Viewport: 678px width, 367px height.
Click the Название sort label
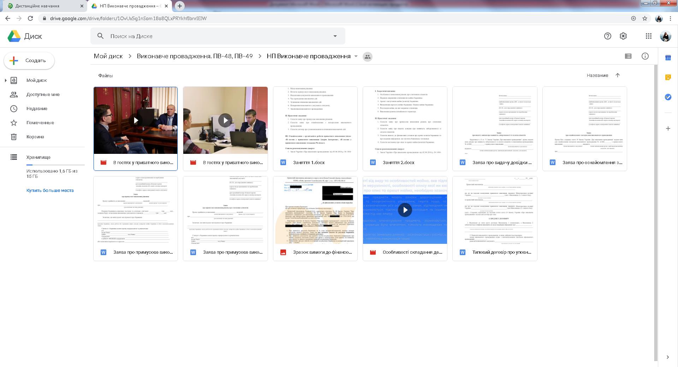[597, 76]
